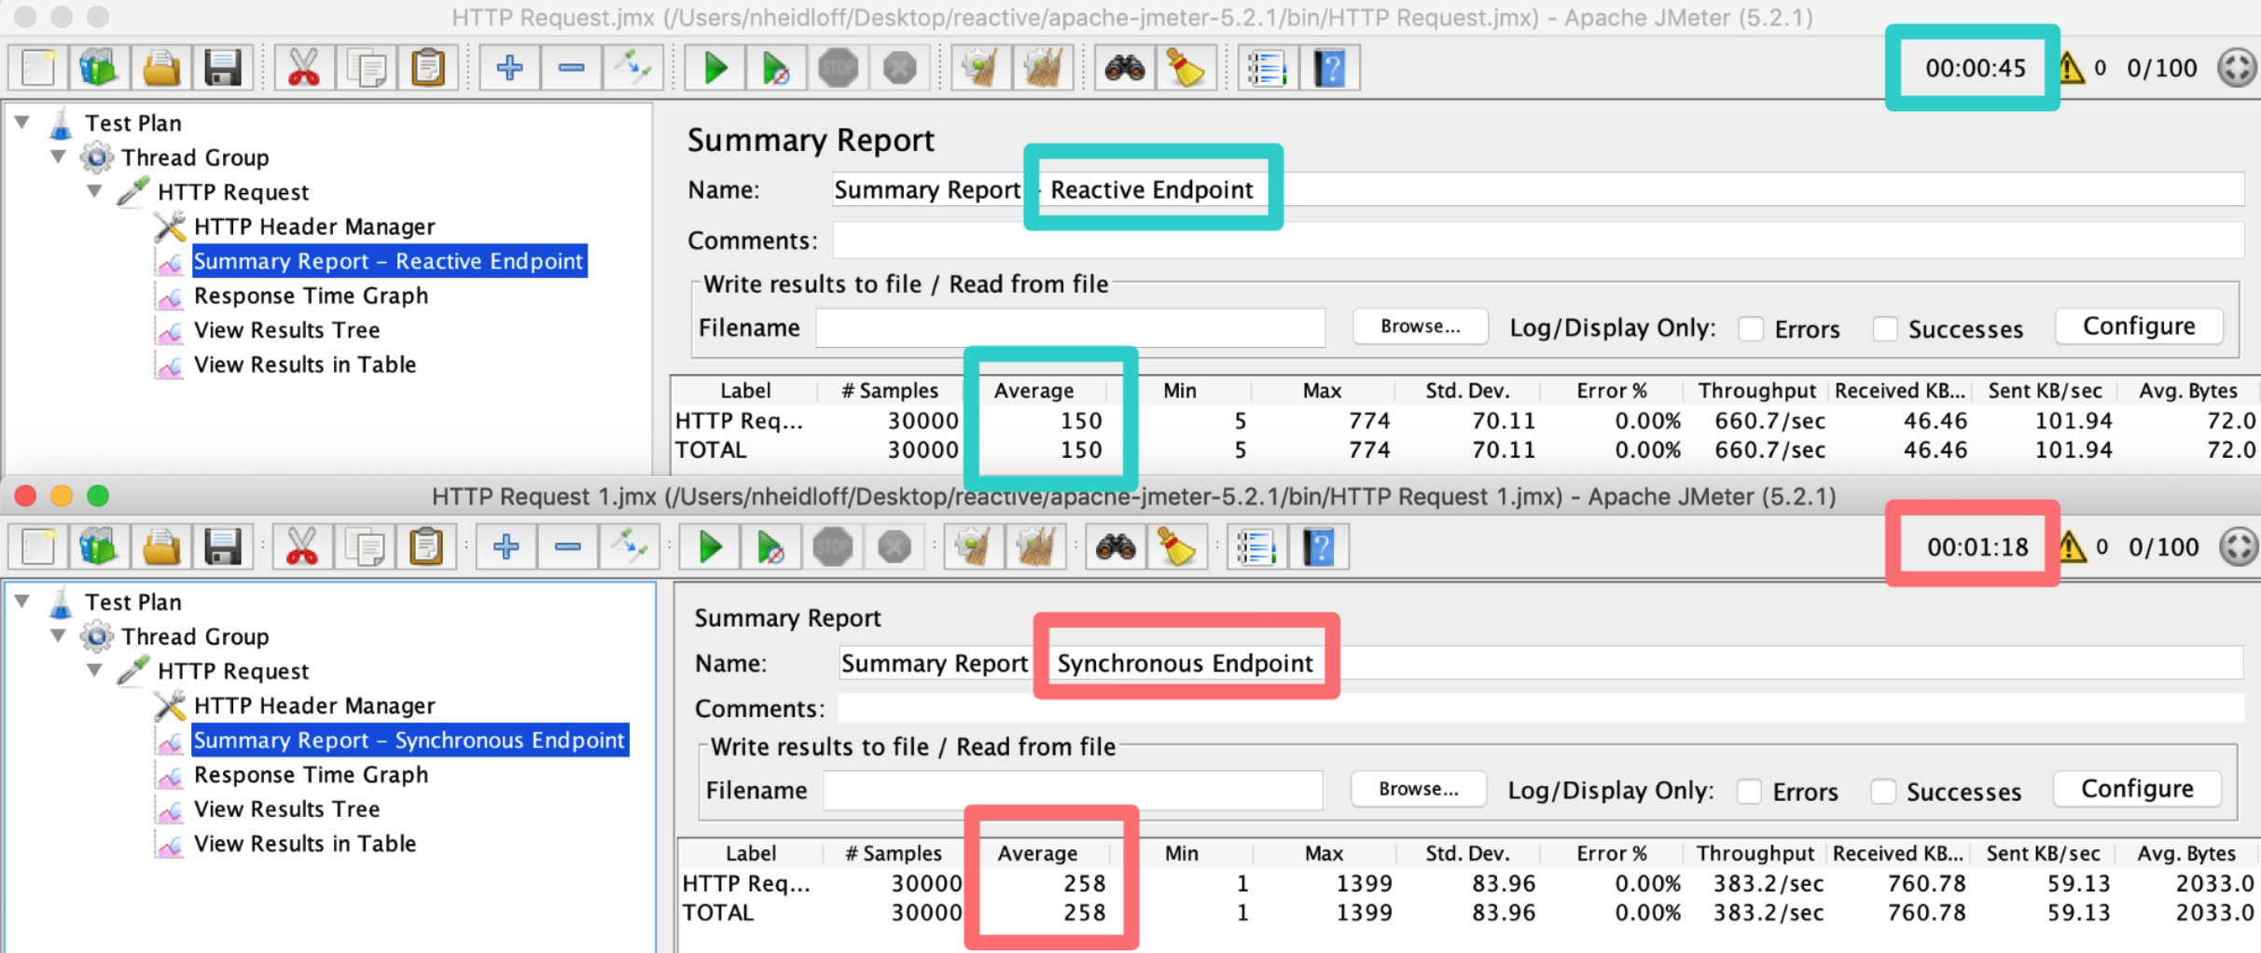Click the plus Expand All icon in Reactive Endpoint window
2261x953 pixels.
click(509, 68)
